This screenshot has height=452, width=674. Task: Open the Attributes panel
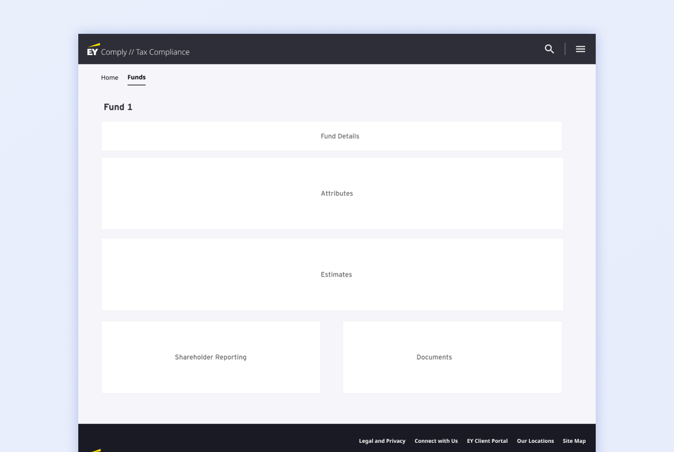click(x=332, y=193)
